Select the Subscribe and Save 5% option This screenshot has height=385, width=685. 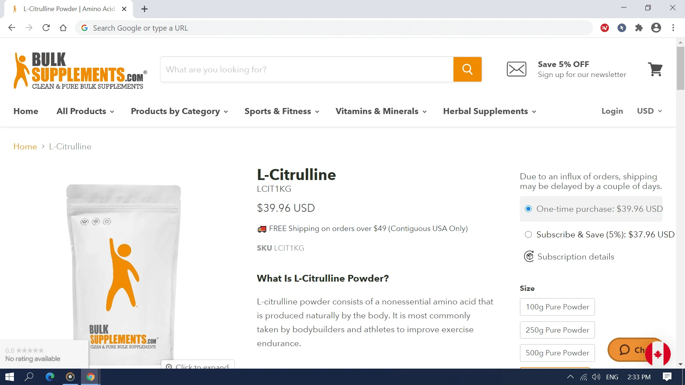click(529, 235)
